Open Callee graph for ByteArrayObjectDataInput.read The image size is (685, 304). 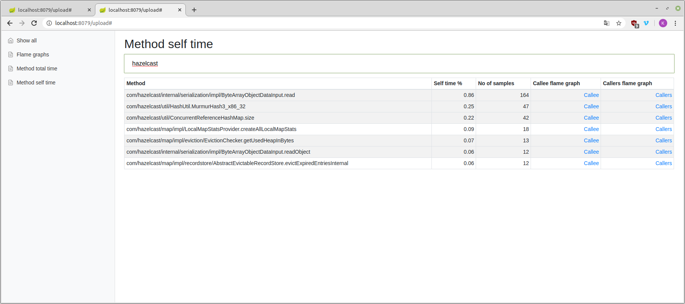click(x=591, y=95)
